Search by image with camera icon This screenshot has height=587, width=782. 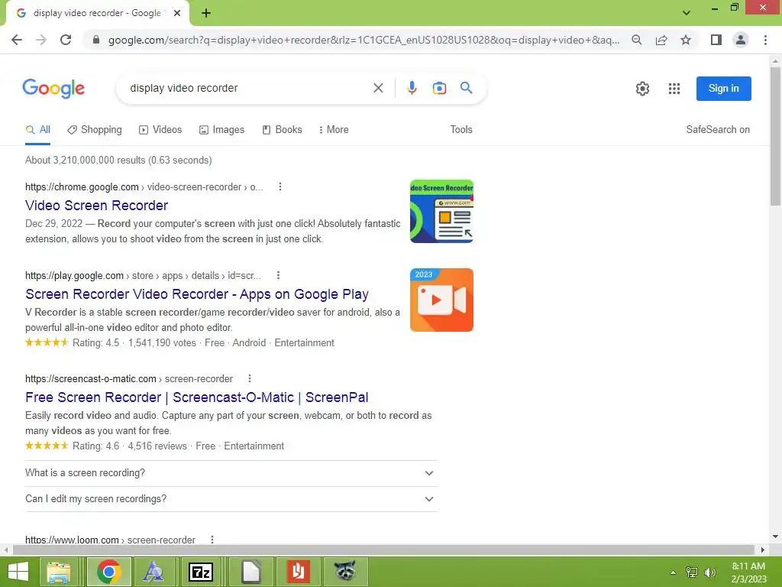(439, 89)
